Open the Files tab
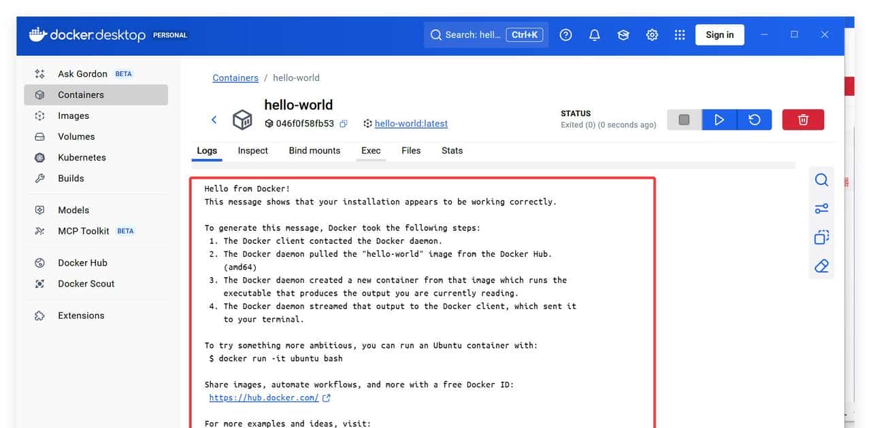The height and width of the screenshot is (428, 871). click(411, 150)
